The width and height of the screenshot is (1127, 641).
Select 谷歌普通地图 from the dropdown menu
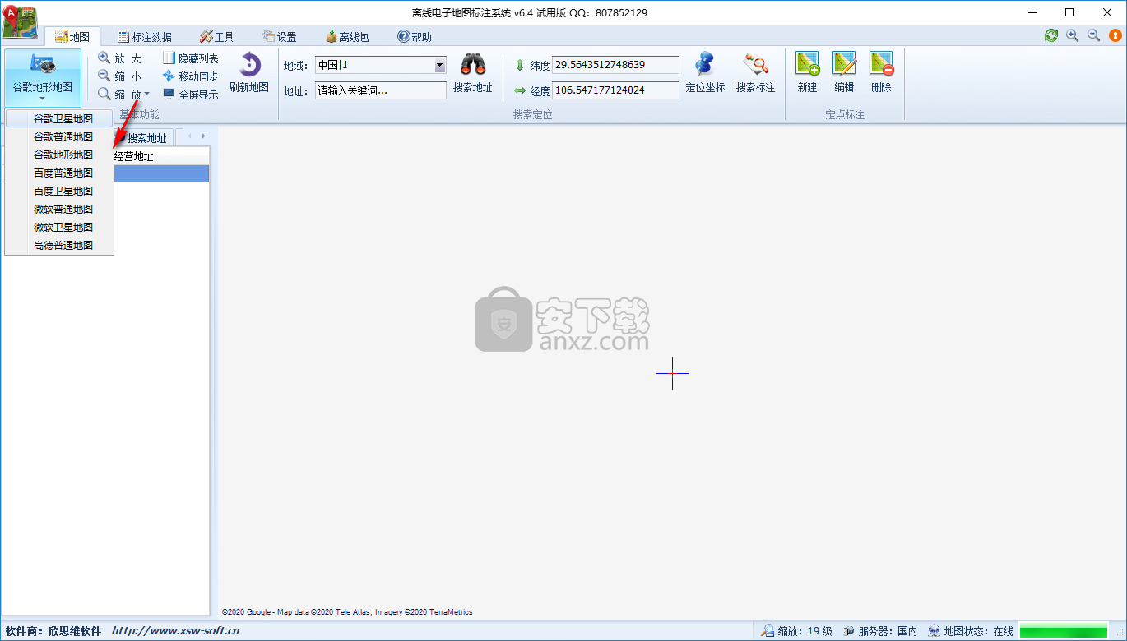click(x=59, y=137)
